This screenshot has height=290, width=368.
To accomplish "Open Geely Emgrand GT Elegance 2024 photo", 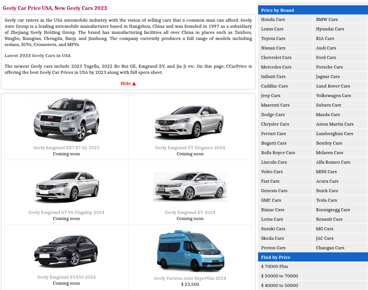I will pyautogui.click(x=190, y=122).
